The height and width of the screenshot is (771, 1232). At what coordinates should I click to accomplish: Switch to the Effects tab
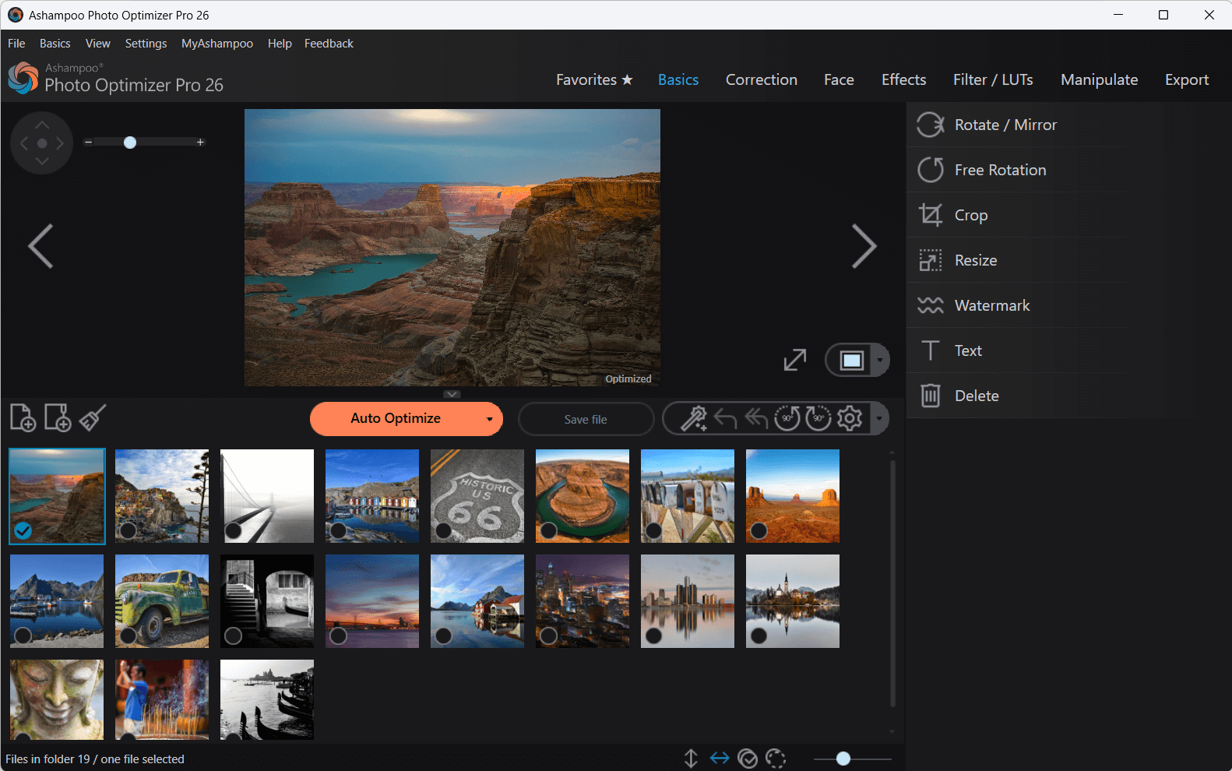click(x=903, y=79)
